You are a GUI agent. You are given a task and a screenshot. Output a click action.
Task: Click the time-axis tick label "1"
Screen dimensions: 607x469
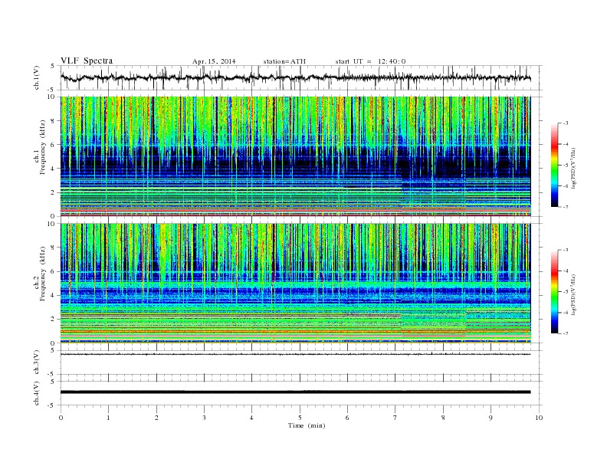[108, 418]
